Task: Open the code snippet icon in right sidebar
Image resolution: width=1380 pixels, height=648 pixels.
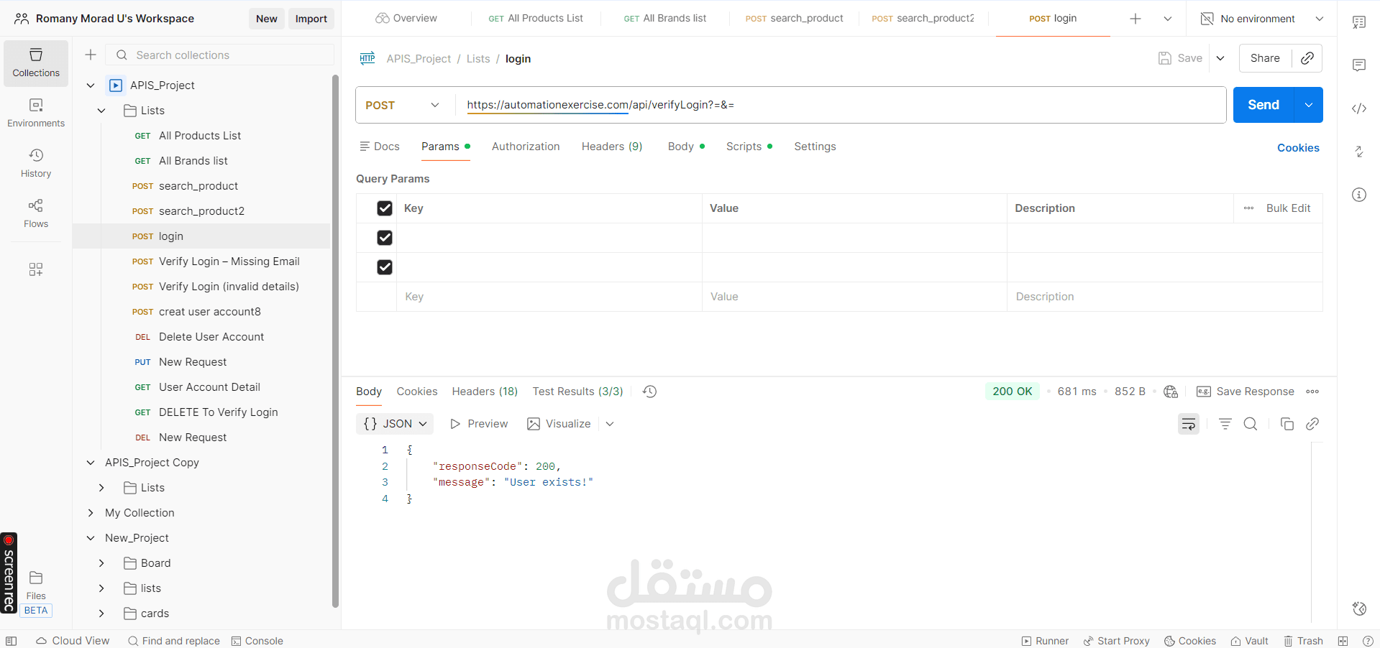Action: click(1359, 108)
